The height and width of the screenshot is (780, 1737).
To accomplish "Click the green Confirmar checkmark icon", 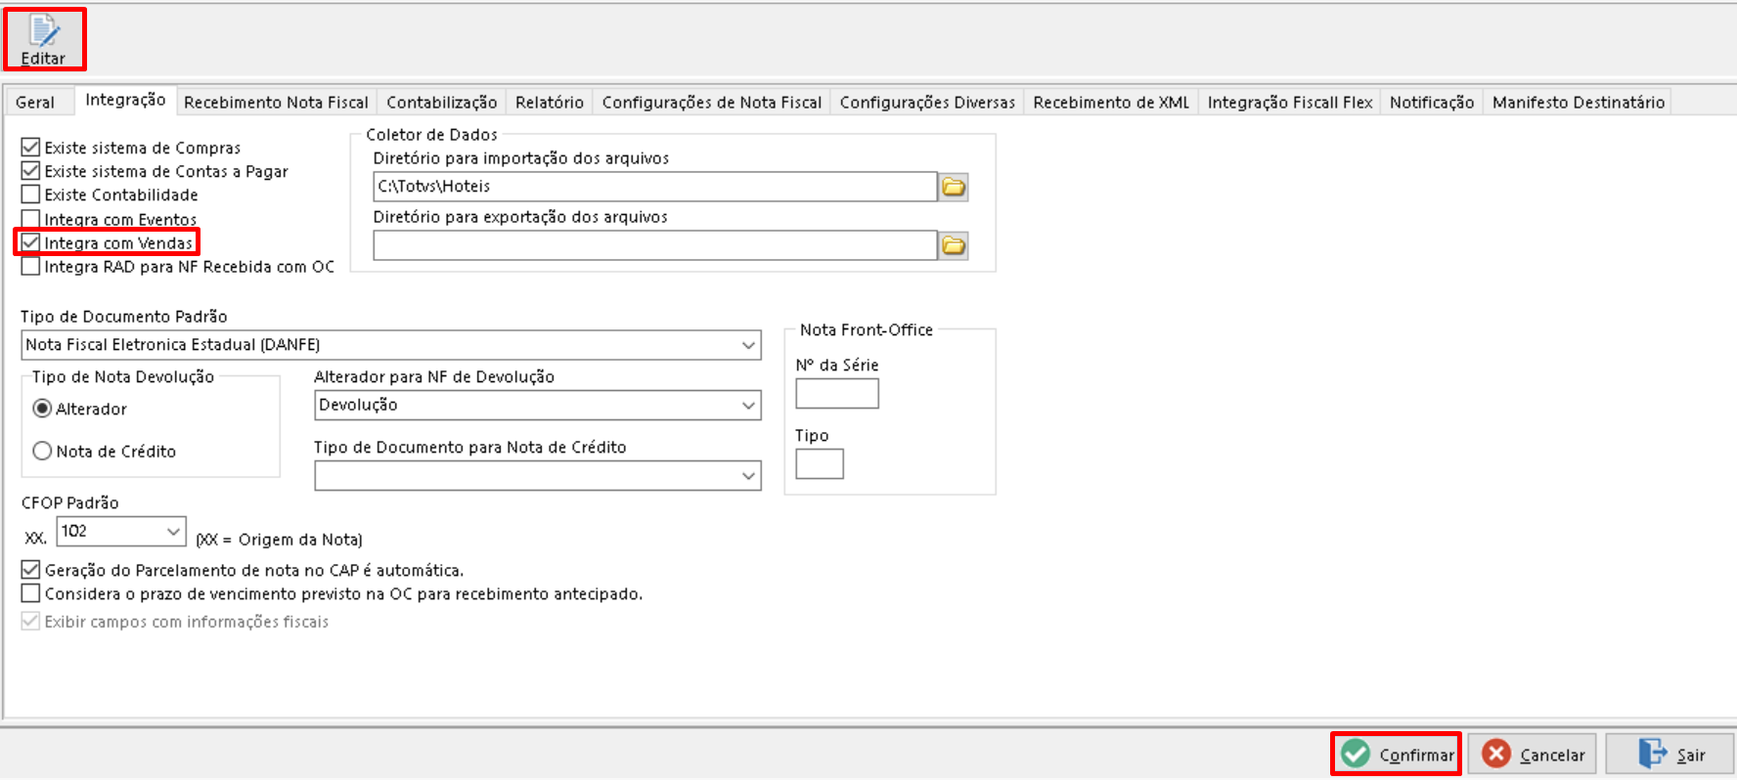I will click(x=1356, y=754).
